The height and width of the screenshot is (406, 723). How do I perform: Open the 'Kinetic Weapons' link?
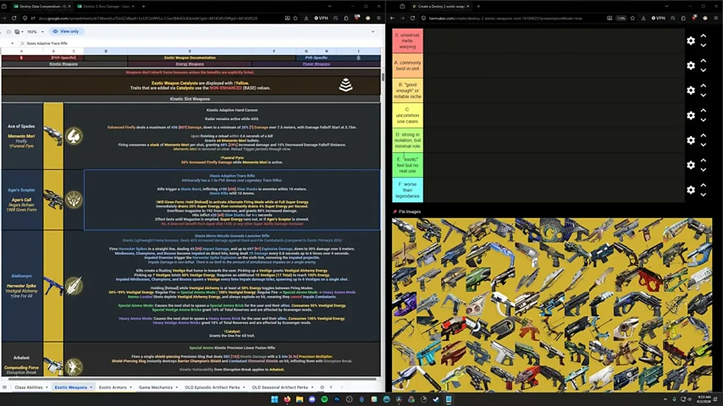(63, 64)
